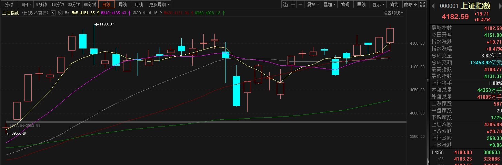Switch to 月线 monthly chart tab

(x=139, y=4)
